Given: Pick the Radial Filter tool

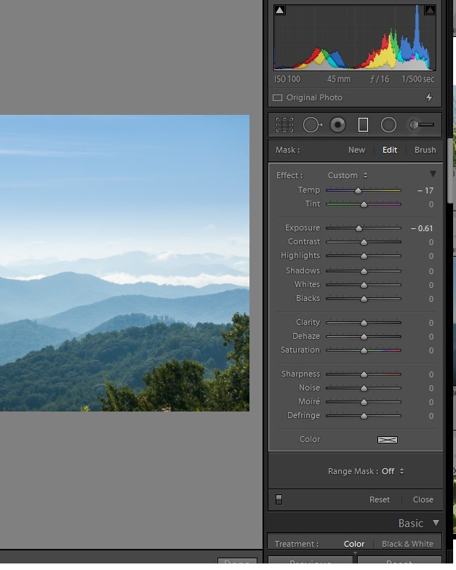Looking at the screenshot, I should (x=388, y=125).
